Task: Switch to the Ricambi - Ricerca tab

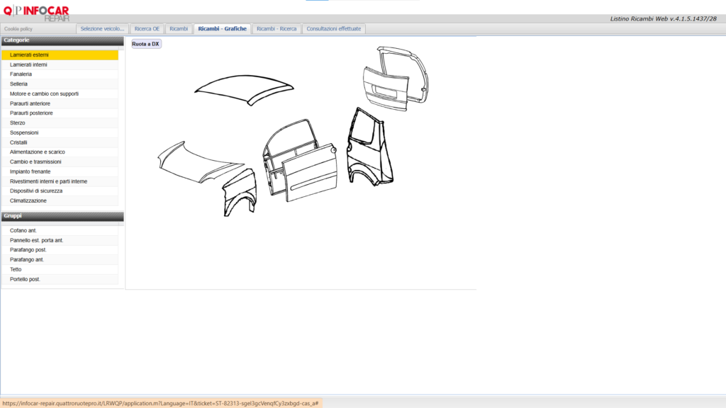Action: pyautogui.click(x=277, y=28)
